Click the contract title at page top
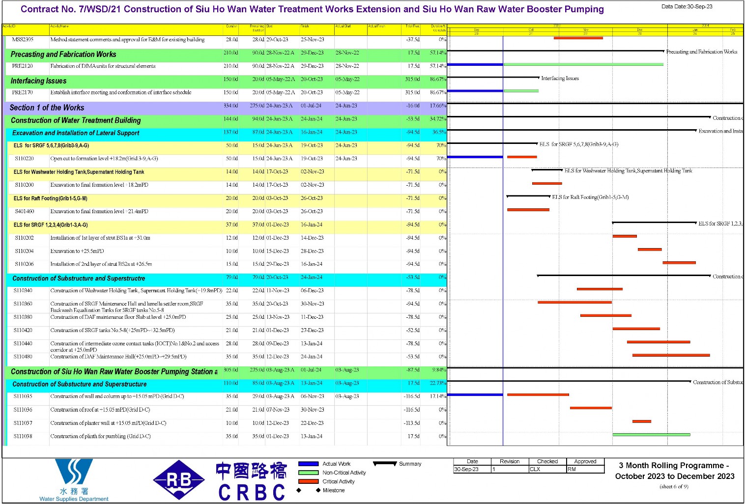 pos(312,9)
